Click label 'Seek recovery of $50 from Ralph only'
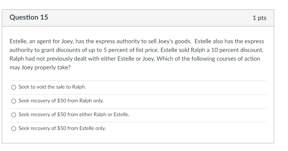Viewport: 288px width, 151px height. pyautogui.click(x=61, y=101)
